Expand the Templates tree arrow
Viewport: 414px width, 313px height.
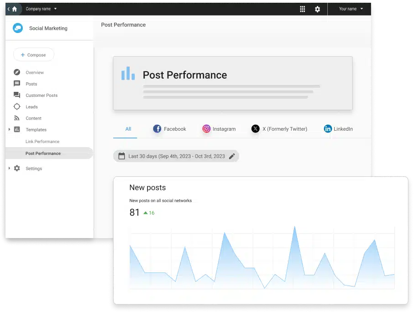9,130
